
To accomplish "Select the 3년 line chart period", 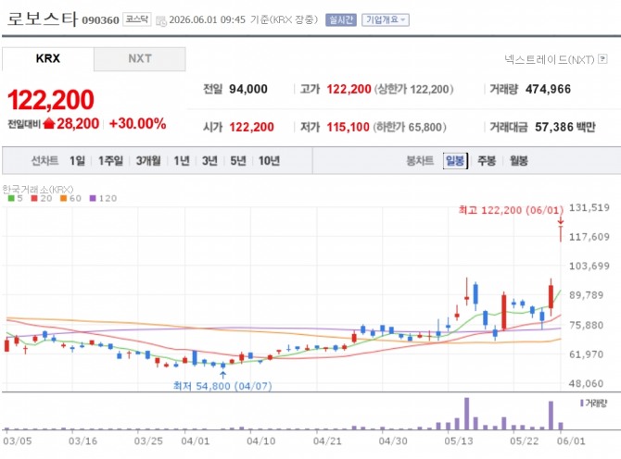I will coord(209,160).
